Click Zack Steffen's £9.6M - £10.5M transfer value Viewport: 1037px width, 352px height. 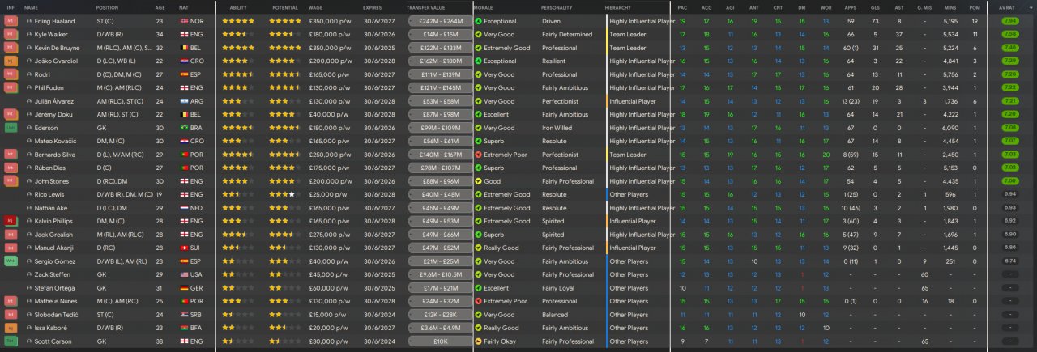coord(441,274)
